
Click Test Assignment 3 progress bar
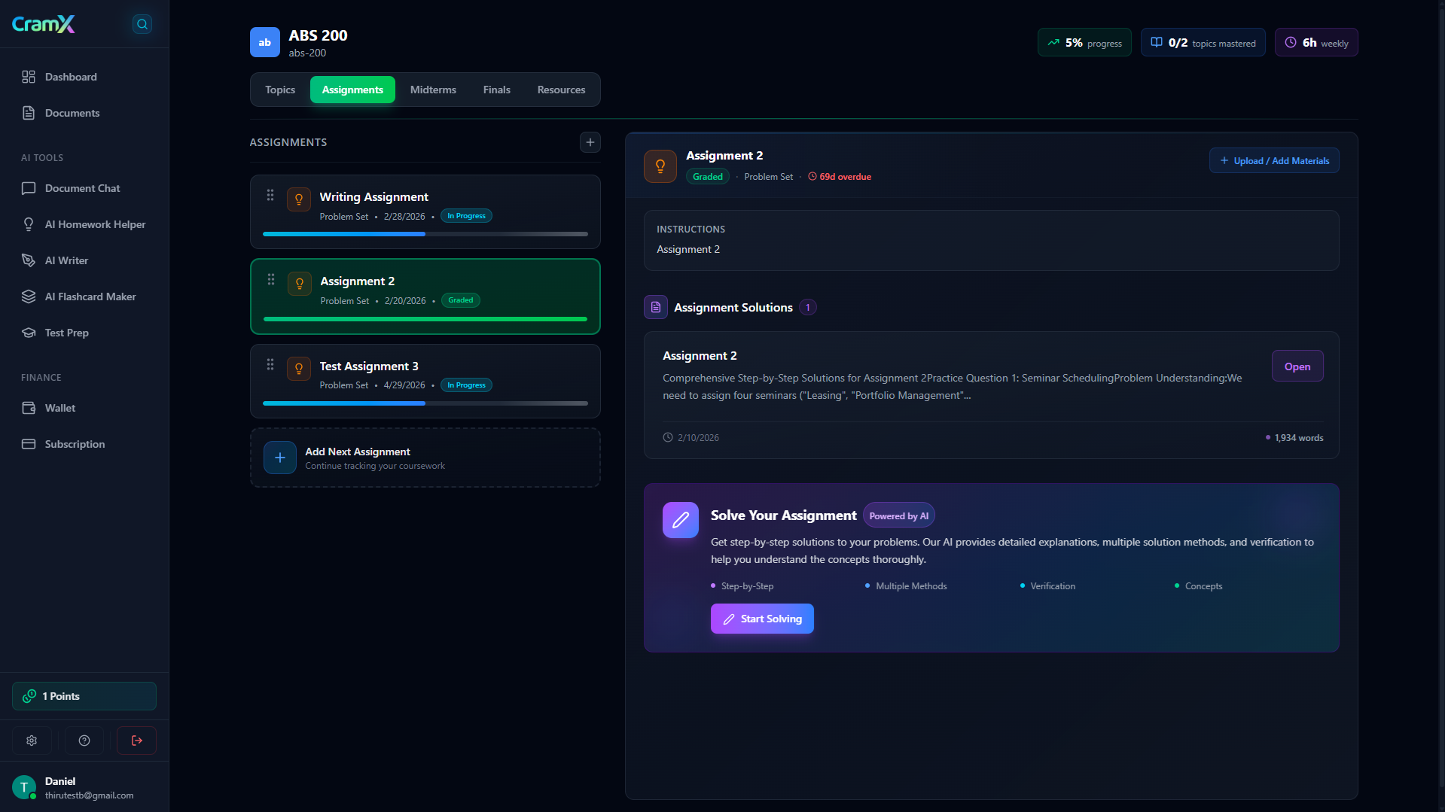425,403
